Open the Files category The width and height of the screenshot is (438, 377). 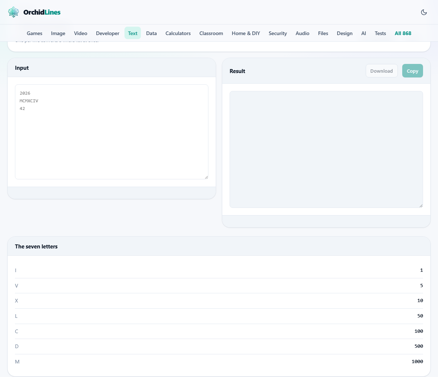coord(323,33)
